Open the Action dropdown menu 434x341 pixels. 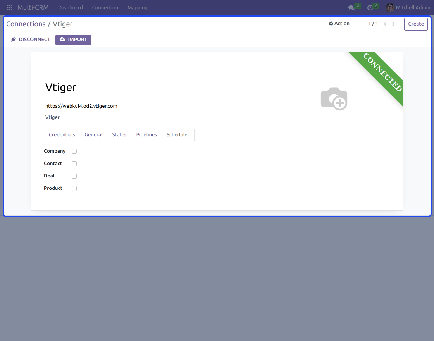(339, 24)
